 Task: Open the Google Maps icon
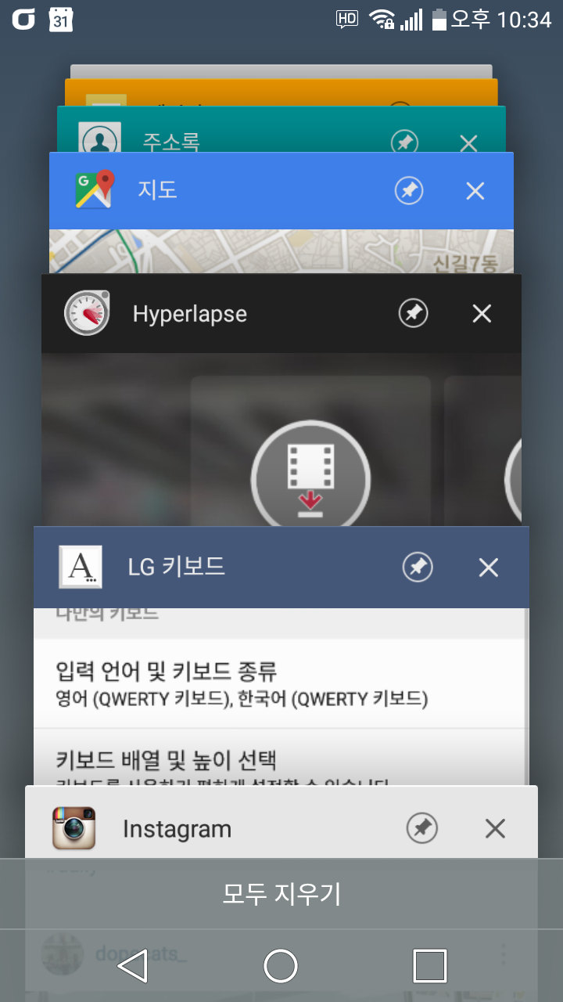(95, 189)
